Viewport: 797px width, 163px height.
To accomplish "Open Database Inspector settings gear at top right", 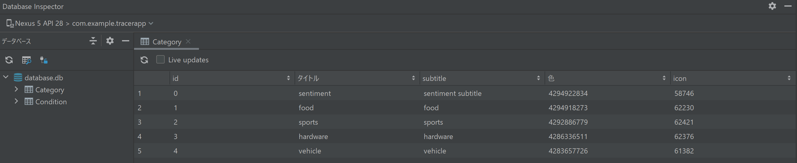I will (x=772, y=6).
